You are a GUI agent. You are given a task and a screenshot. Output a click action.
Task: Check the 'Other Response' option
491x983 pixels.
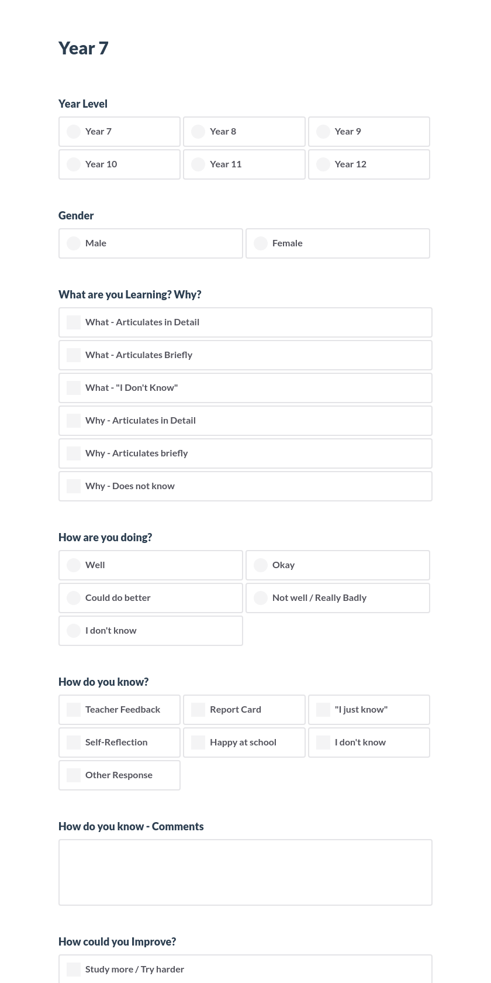click(x=74, y=775)
